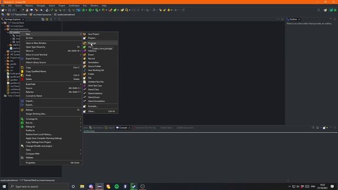Expand Show in Local Terminal submenu
This screenshot has width=338, height=190.
[81, 55]
